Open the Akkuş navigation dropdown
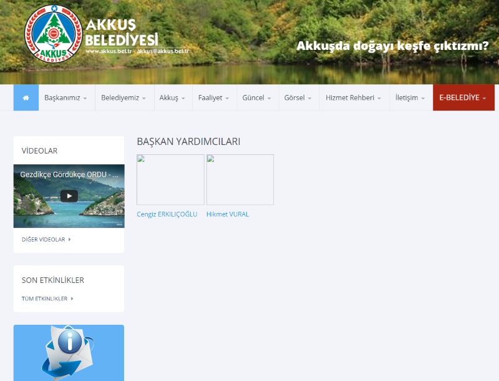The height and width of the screenshot is (381, 499). 172,98
